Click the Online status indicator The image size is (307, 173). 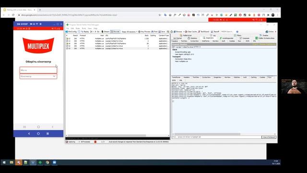pyautogui.click(x=270, y=32)
